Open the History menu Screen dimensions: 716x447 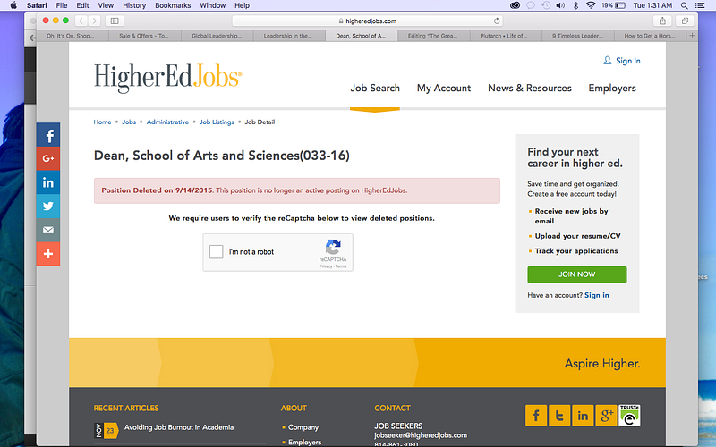pos(134,5)
